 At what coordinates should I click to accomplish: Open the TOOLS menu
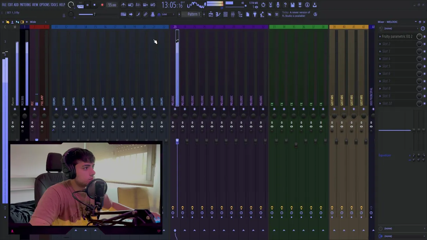point(54,5)
